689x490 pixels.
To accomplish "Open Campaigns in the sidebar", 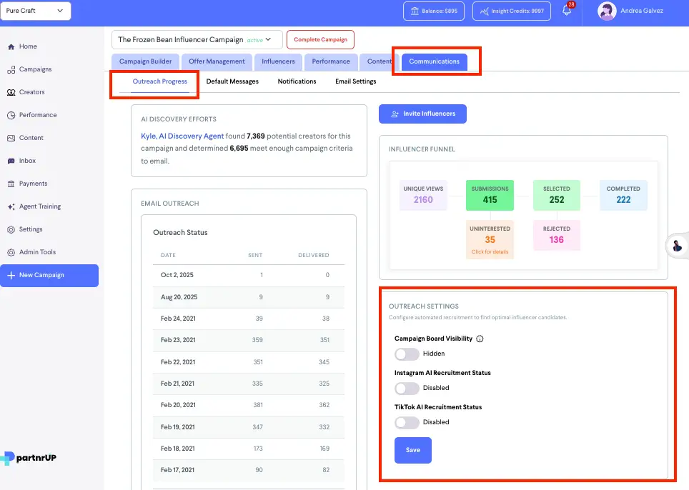I will point(29,69).
